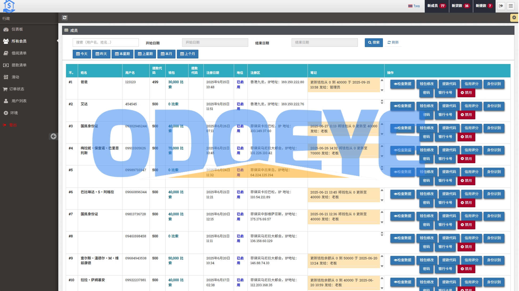Click the member search input field

coord(105,43)
